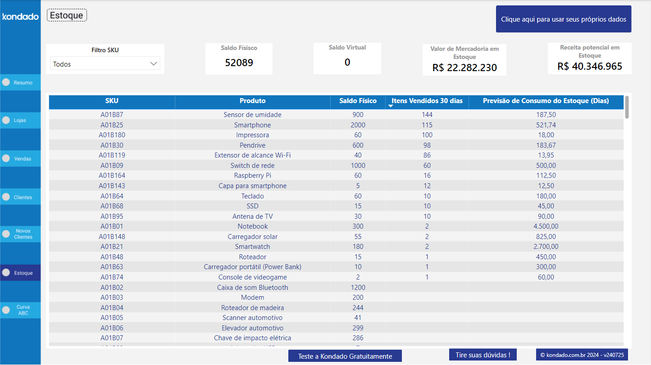The image size is (651, 365).
Task: Select the Clientes page circle indicator
Action: (x=6, y=196)
